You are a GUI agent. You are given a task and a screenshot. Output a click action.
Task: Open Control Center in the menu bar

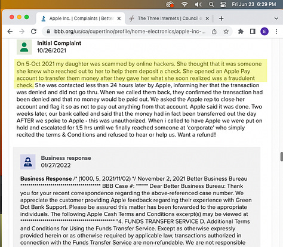(x=223, y=4)
